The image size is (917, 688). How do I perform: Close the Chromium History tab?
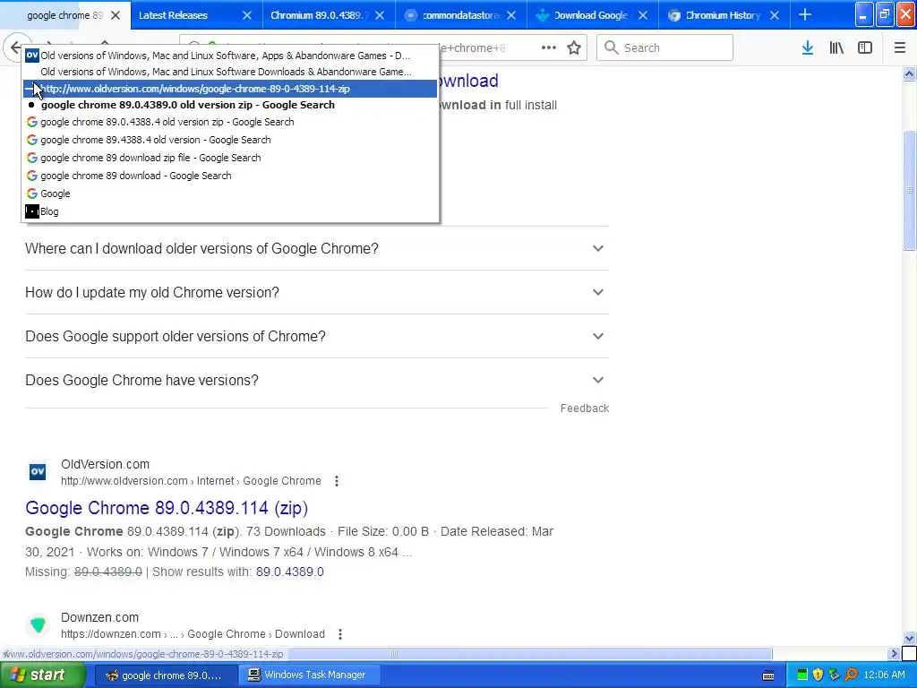(x=775, y=15)
